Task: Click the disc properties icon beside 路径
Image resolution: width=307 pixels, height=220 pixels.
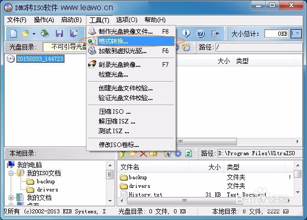Action: 186,47
